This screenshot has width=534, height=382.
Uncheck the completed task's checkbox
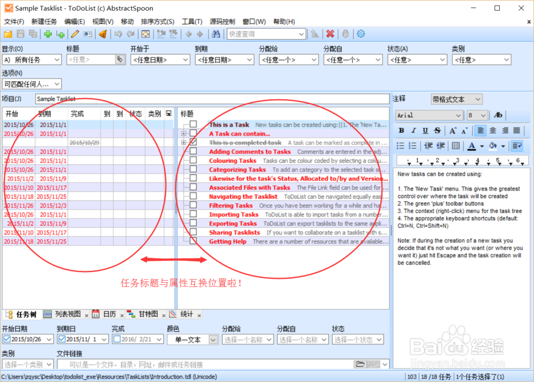pos(193,142)
